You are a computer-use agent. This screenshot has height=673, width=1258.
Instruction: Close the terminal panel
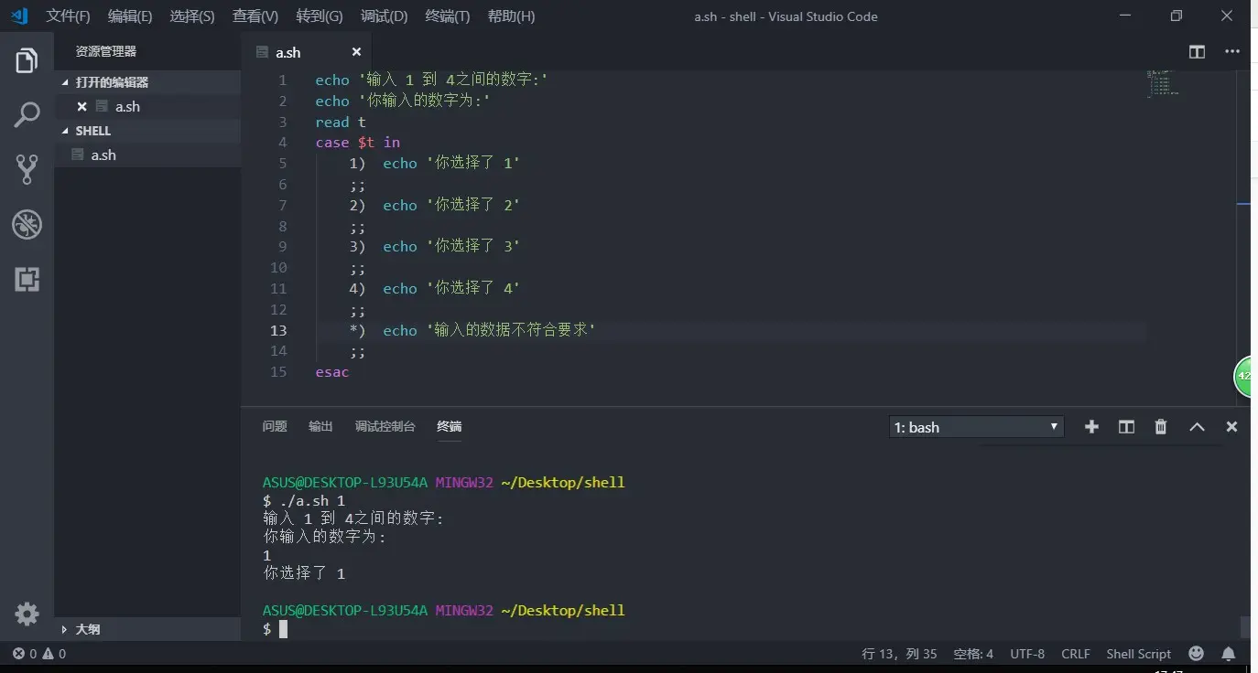click(x=1231, y=427)
